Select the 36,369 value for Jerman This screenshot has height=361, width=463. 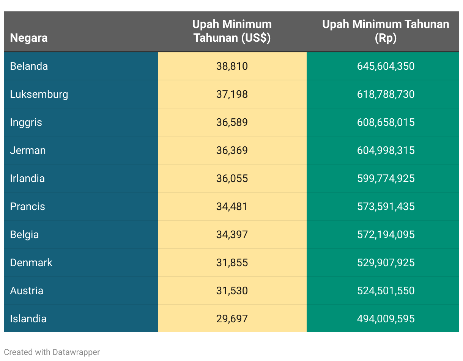pos(232,151)
